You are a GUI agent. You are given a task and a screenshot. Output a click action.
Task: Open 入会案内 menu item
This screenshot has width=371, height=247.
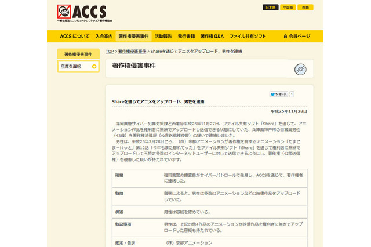[104, 36]
